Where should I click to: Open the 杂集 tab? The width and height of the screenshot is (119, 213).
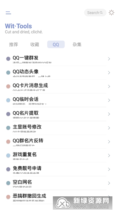(x=77, y=44)
